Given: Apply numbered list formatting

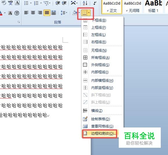Looking at the screenshot, I should 36,3.
